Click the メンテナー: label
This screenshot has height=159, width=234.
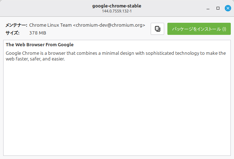pyautogui.click(x=16, y=25)
